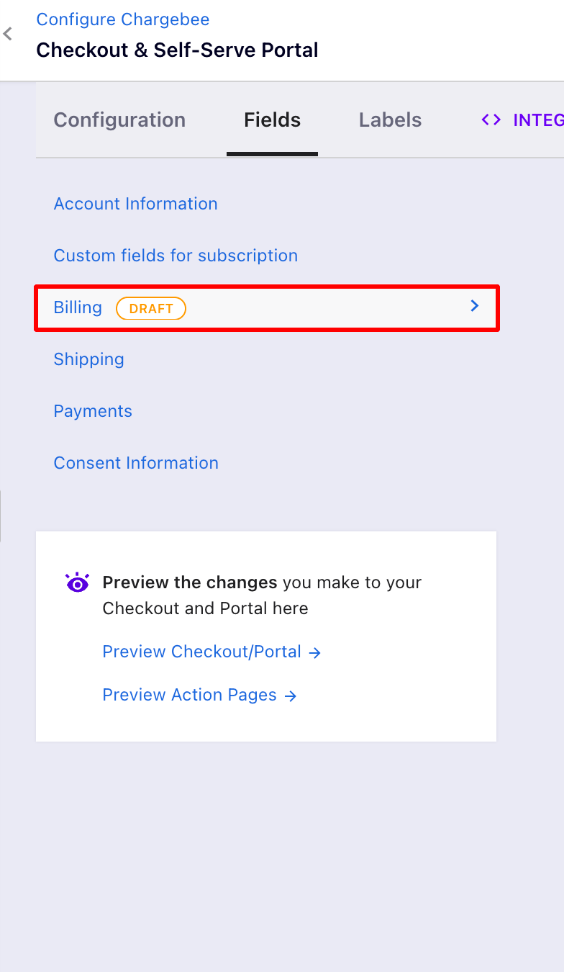Open Account Information fields

pyautogui.click(x=135, y=204)
